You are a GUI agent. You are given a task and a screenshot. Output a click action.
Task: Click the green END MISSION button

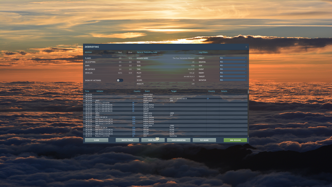click(235, 140)
